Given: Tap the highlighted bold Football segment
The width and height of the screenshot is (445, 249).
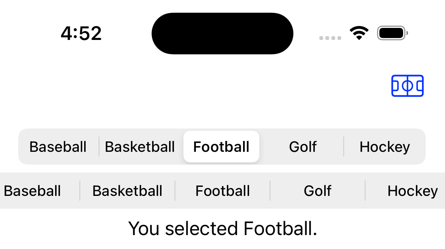Looking at the screenshot, I should [x=221, y=147].
